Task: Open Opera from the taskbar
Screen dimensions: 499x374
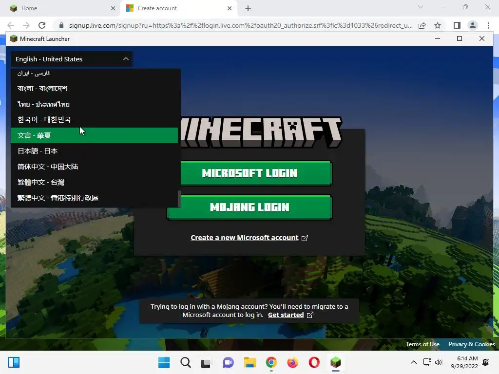Action: pyautogui.click(x=314, y=362)
